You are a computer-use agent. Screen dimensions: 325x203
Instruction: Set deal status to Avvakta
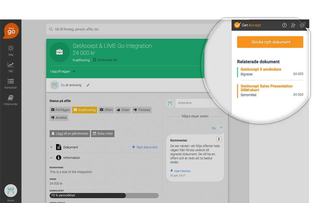(59, 118)
